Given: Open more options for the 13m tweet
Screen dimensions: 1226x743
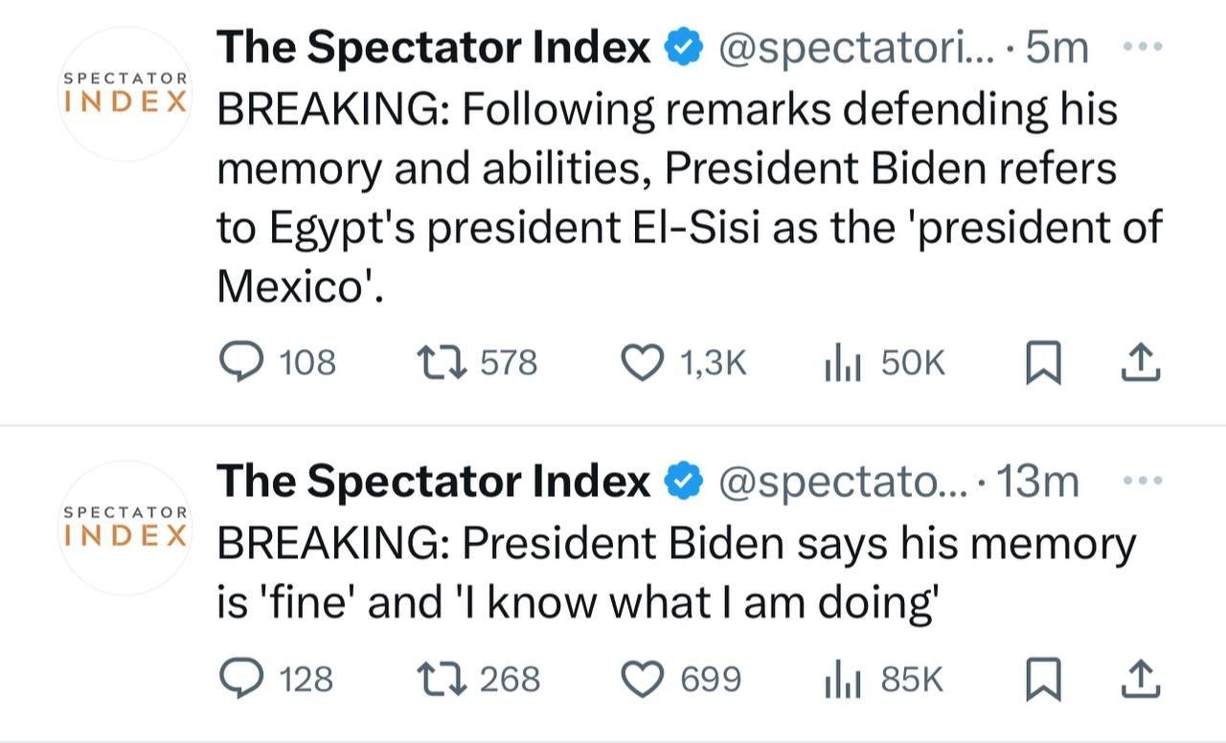Looking at the screenshot, I should (1141, 480).
